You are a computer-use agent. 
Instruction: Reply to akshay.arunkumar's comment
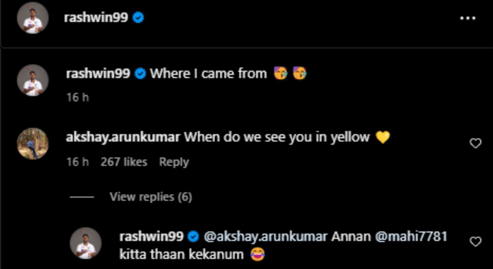pyautogui.click(x=174, y=162)
